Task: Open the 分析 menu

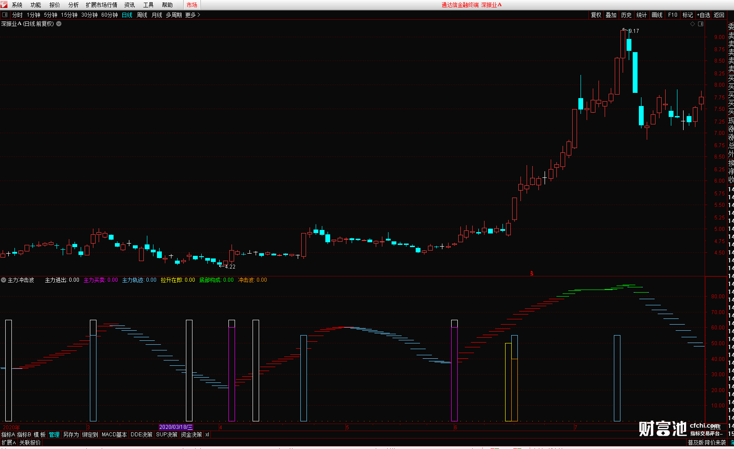Action: tap(74, 5)
